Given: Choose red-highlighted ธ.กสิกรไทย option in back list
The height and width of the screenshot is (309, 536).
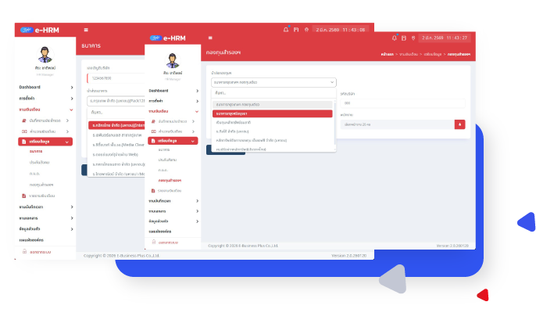Looking at the screenshot, I should pyautogui.click(x=116, y=125).
